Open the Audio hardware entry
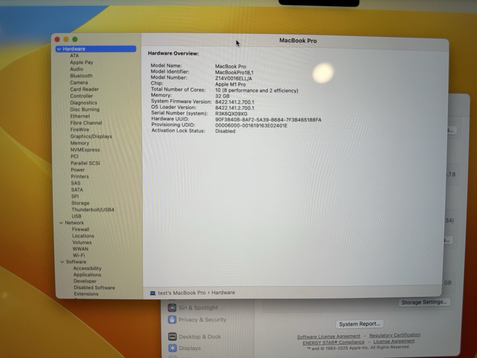 (77, 69)
